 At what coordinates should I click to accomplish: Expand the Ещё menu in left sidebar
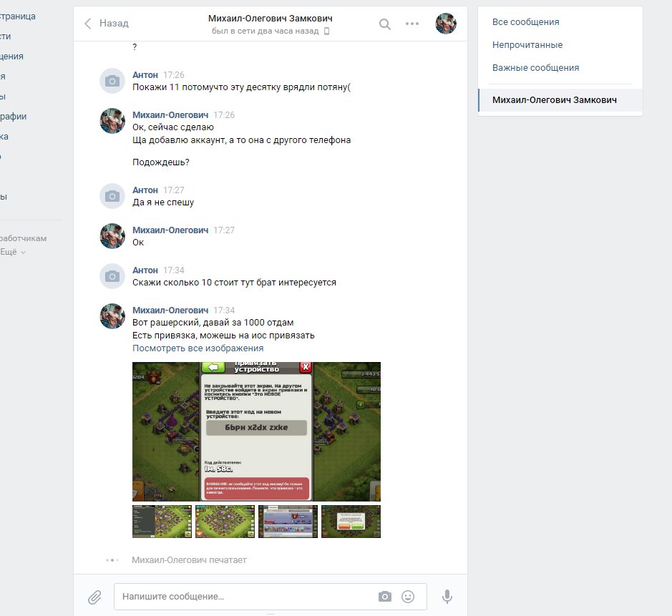tap(13, 252)
